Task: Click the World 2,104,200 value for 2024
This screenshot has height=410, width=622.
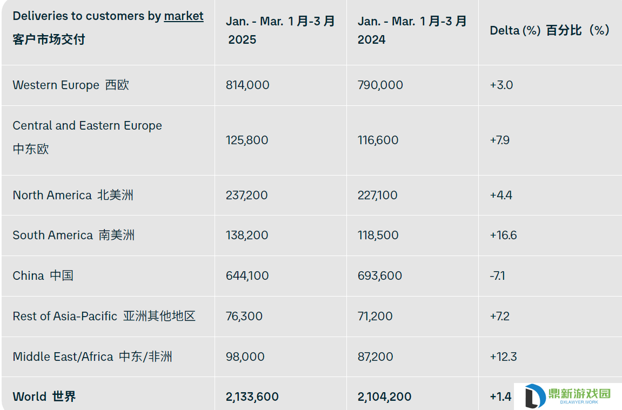Action: [x=384, y=396]
